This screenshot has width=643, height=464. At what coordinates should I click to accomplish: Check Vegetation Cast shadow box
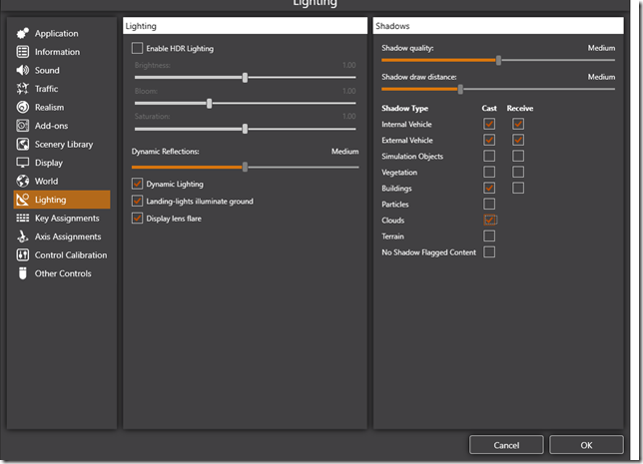click(x=489, y=172)
